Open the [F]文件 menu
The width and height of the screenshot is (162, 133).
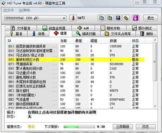click(x=9, y=10)
